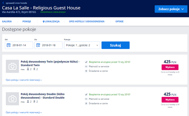Click 'Bezpłatnie anulujesz przed 13 sty 2018!' in the Double row
Screen dimensions: 189x116
pos(110,95)
